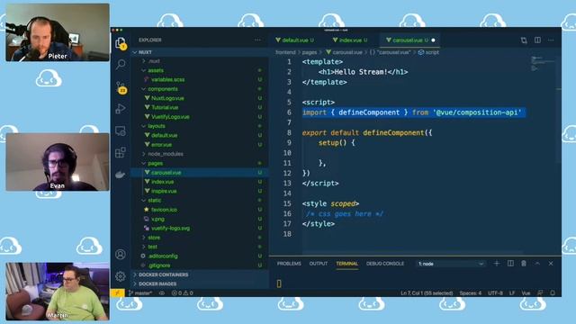Open the terminal selector dropdown '1: node'
The height and width of the screenshot is (324, 576).
point(450,264)
